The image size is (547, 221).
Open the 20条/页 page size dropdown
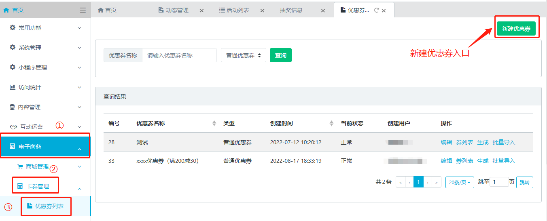coord(460,182)
